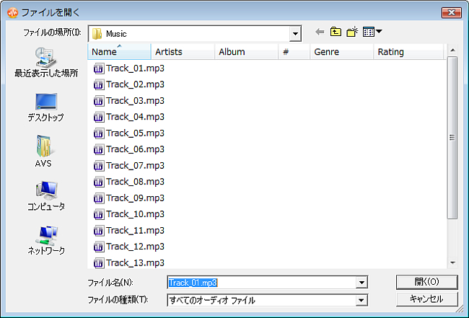Sort by the Artists column header
The width and height of the screenshot is (469, 318).
183,52
